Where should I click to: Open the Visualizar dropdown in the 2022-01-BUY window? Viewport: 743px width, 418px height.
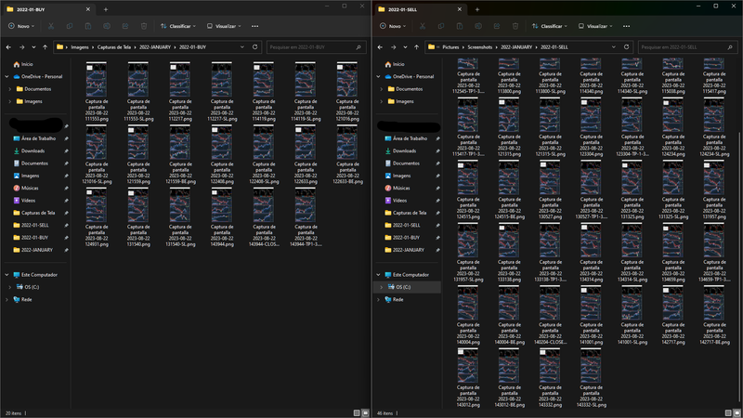coord(224,26)
